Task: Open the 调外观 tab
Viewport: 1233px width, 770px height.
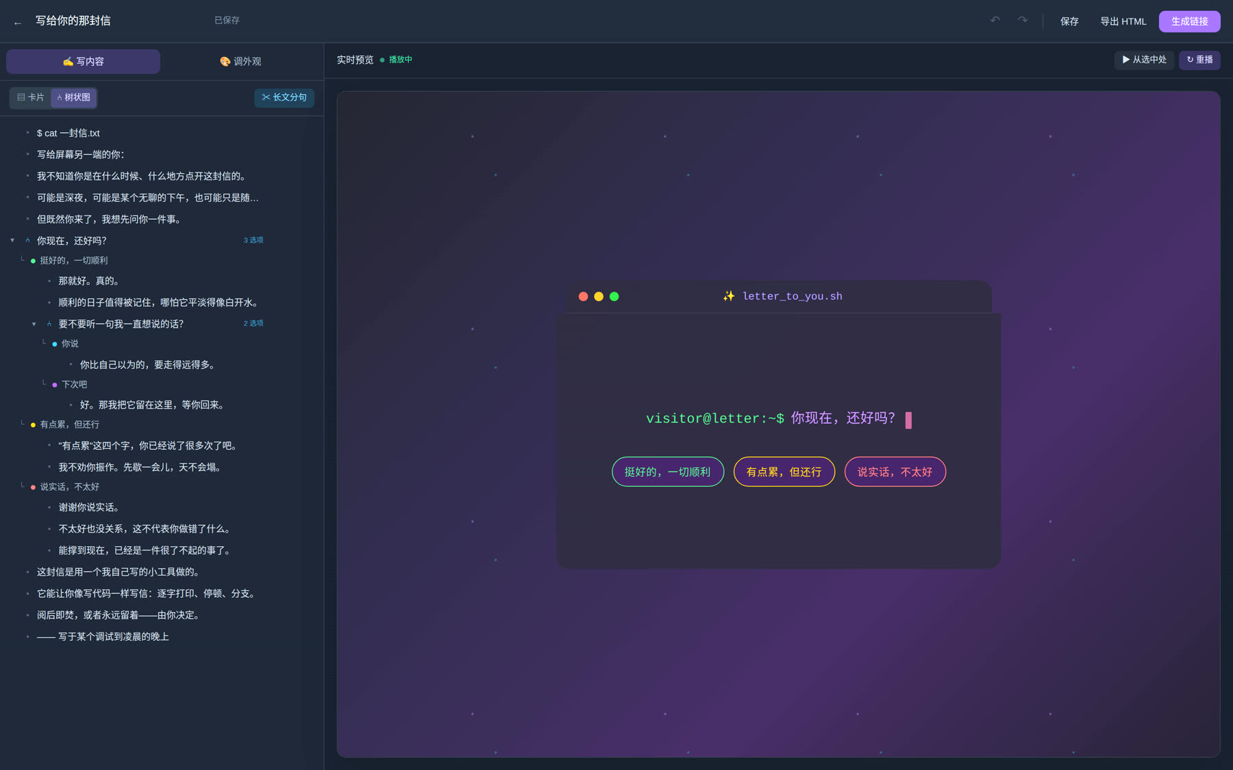Action: [x=240, y=62]
